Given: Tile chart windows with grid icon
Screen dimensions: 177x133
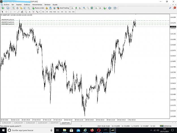Looking at the screenshot, I should [92, 8].
